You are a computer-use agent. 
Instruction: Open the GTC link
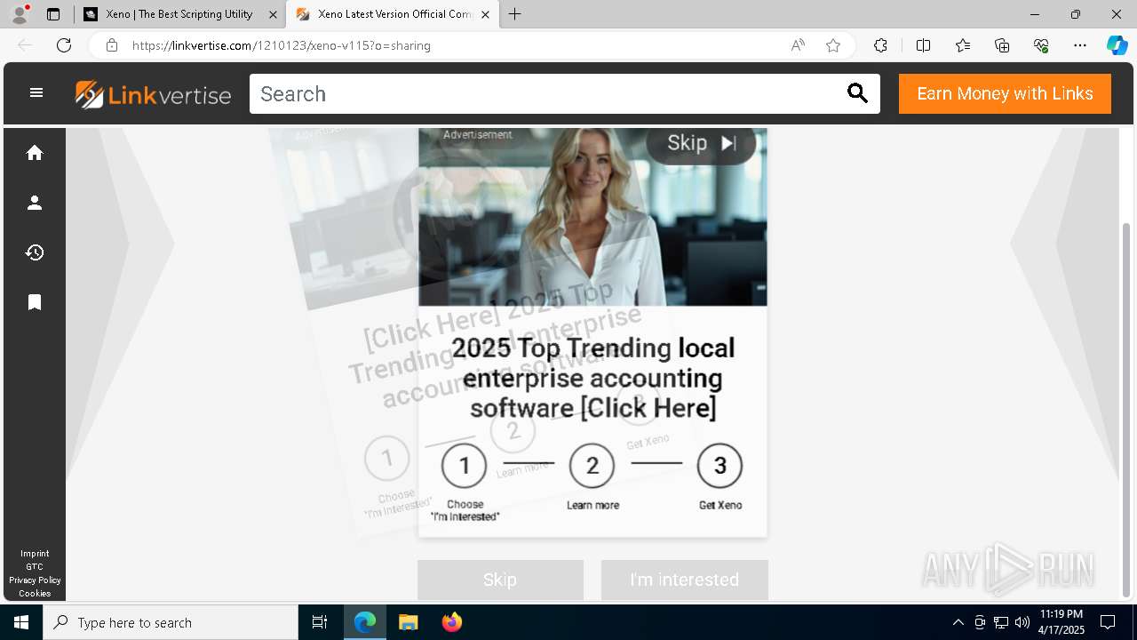point(35,566)
